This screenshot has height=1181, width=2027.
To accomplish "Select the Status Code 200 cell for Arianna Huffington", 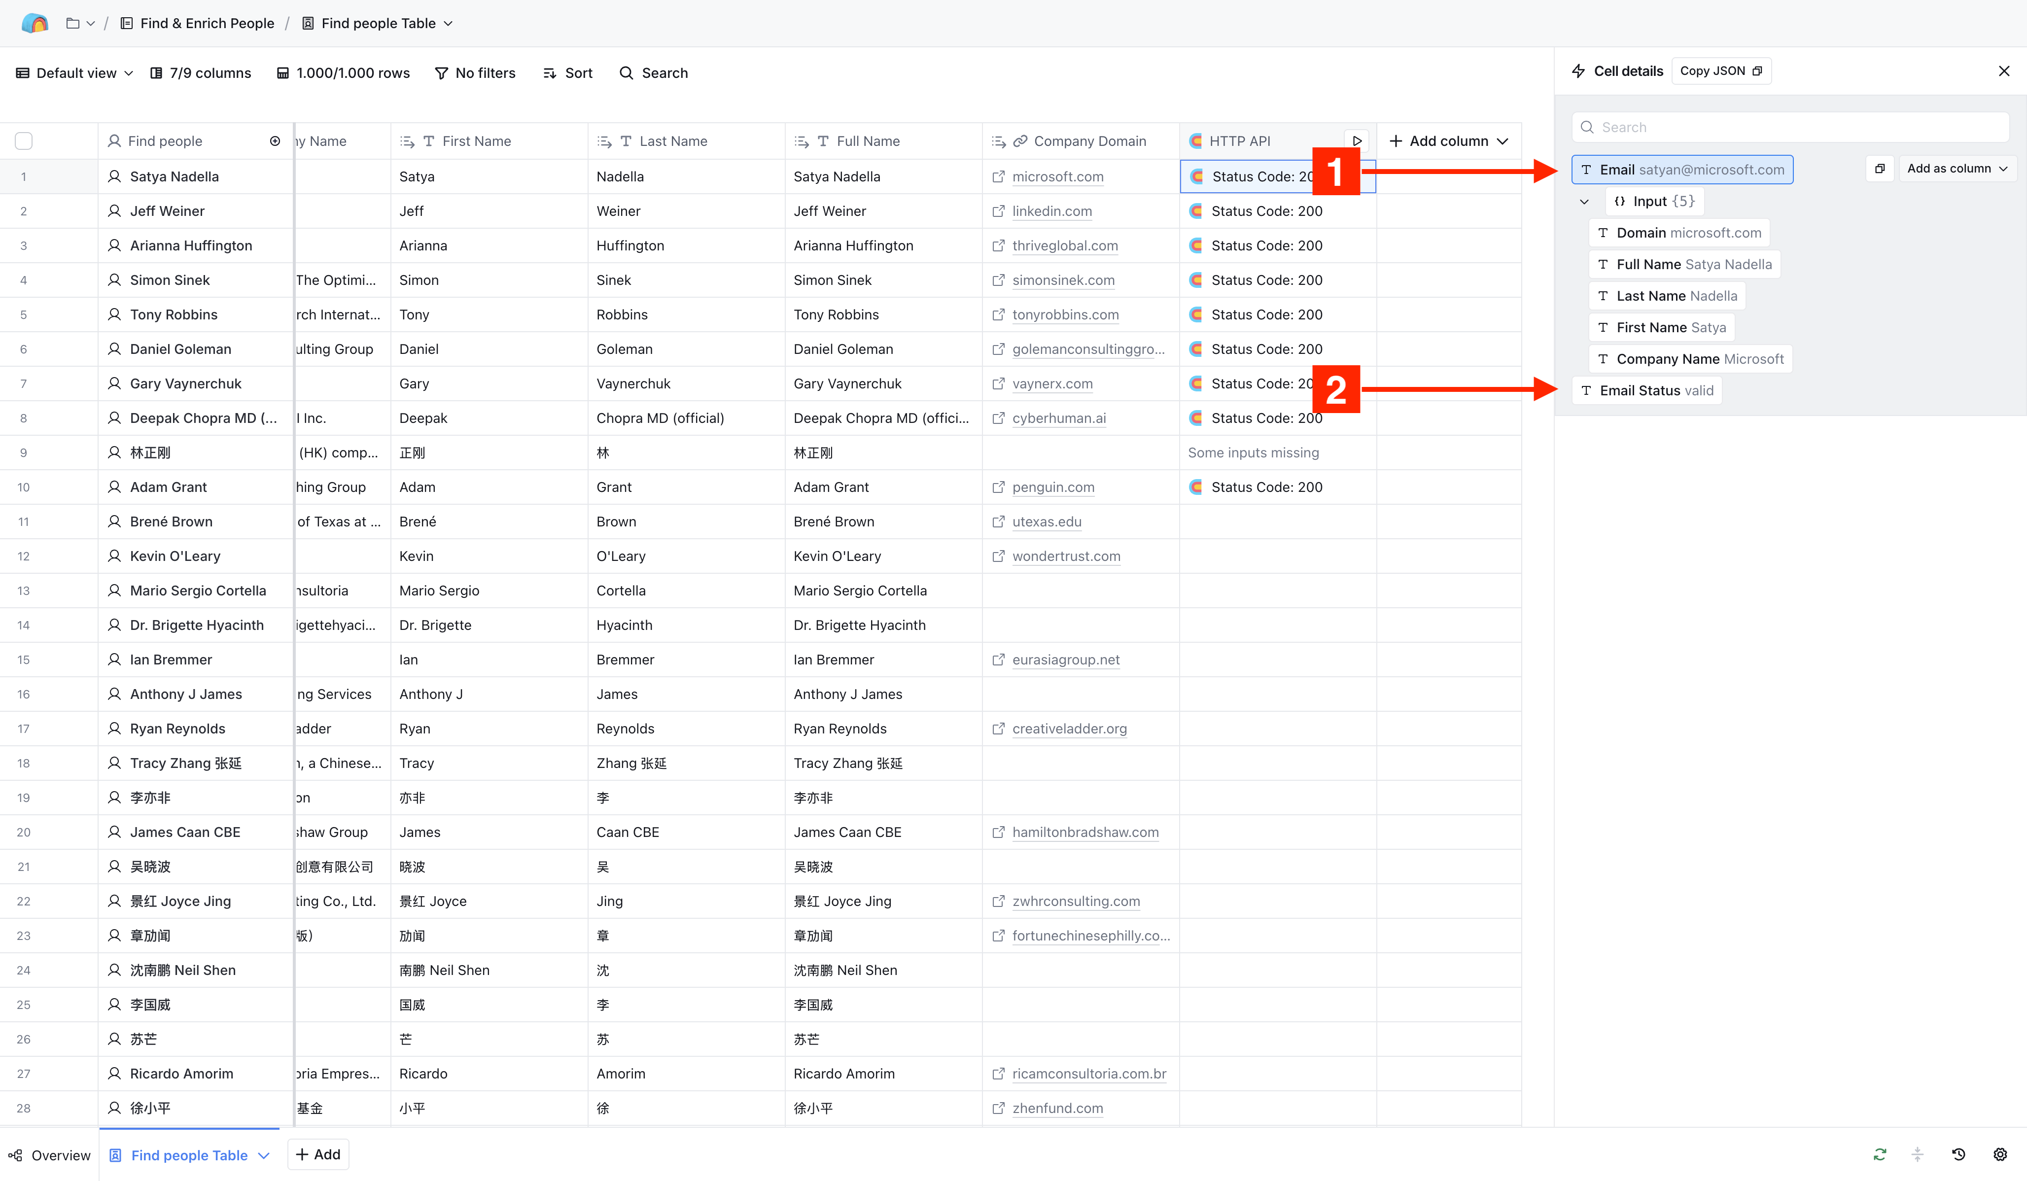I will [1277, 245].
